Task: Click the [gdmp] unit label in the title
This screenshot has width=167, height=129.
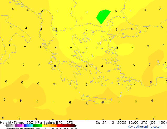Action: tap(50, 123)
